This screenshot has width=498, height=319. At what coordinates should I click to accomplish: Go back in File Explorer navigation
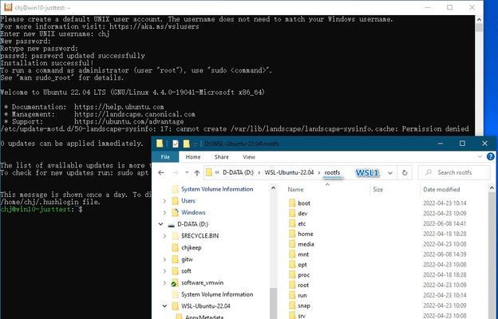[x=161, y=173]
